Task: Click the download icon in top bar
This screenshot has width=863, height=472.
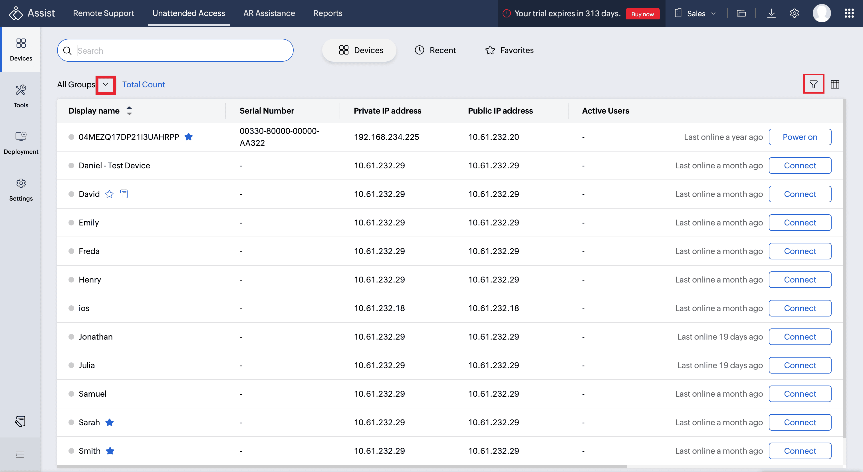Action: point(771,13)
